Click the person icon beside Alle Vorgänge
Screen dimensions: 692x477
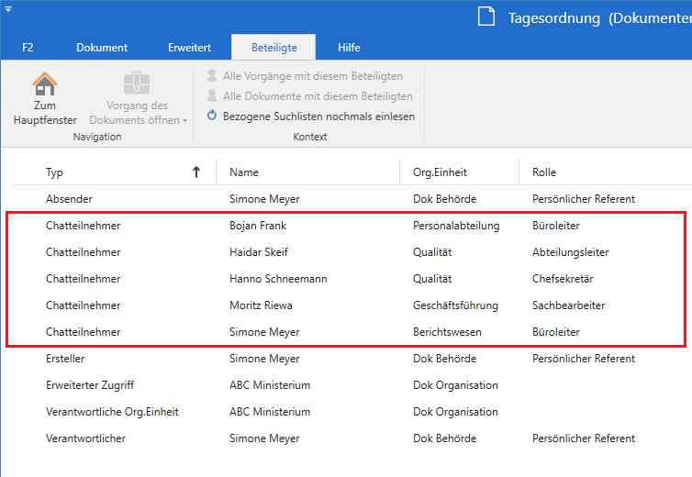tap(212, 76)
